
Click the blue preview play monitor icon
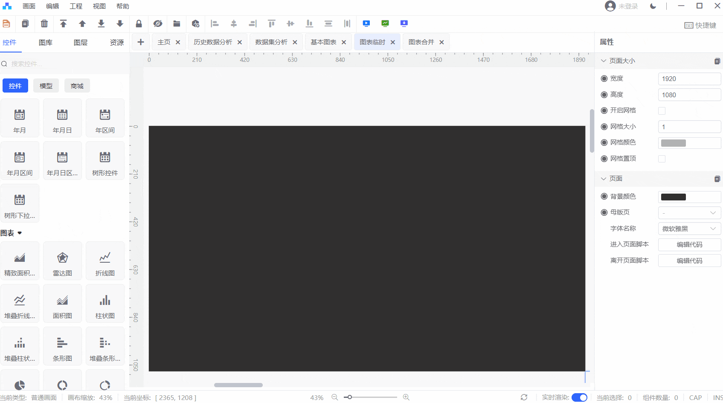pyautogui.click(x=366, y=24)
